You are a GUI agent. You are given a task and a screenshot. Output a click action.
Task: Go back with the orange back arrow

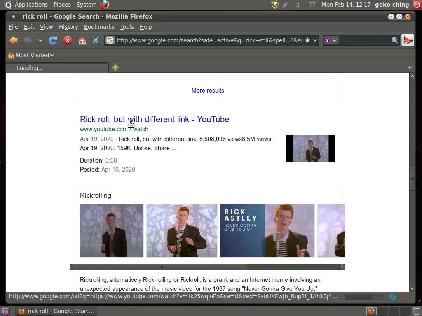click(x=13, y=41)
